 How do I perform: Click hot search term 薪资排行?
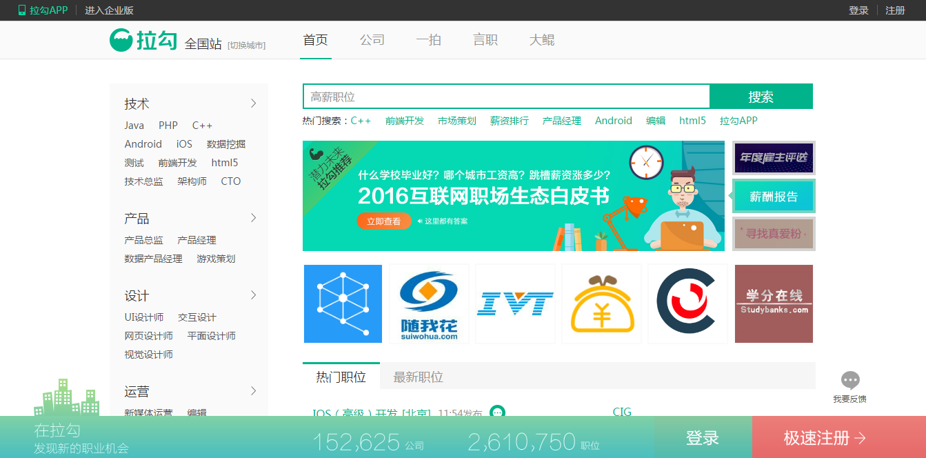click(510, 121)
